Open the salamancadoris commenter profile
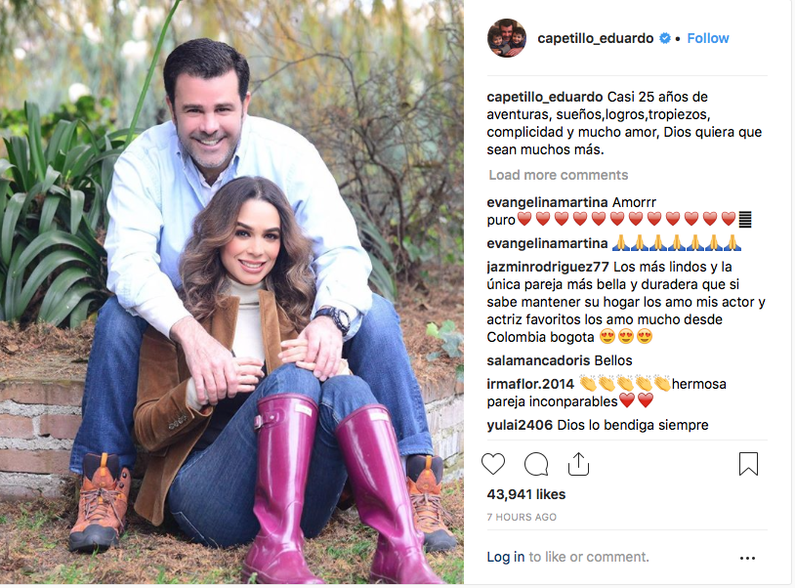This screenshot has height=588, width=795. [538, 360]
